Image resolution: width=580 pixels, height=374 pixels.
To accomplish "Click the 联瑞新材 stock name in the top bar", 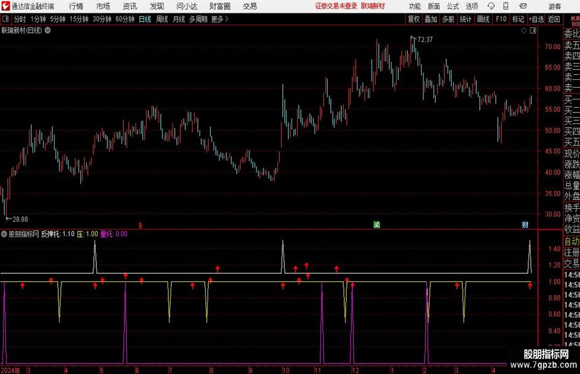I will coord(373,6).
